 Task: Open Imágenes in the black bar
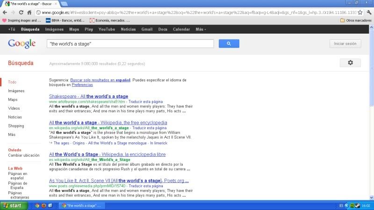click(54, 29)
